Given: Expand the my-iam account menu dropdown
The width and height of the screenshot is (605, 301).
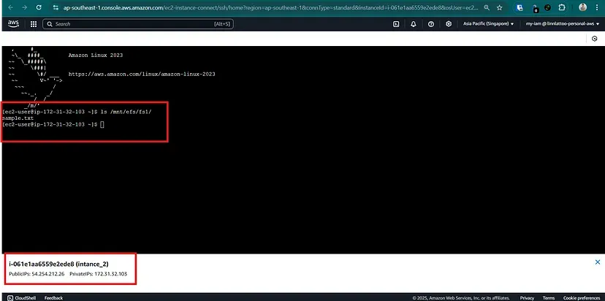Looking at the screenshot, I should pyautogui.click(x=563, y=24).
